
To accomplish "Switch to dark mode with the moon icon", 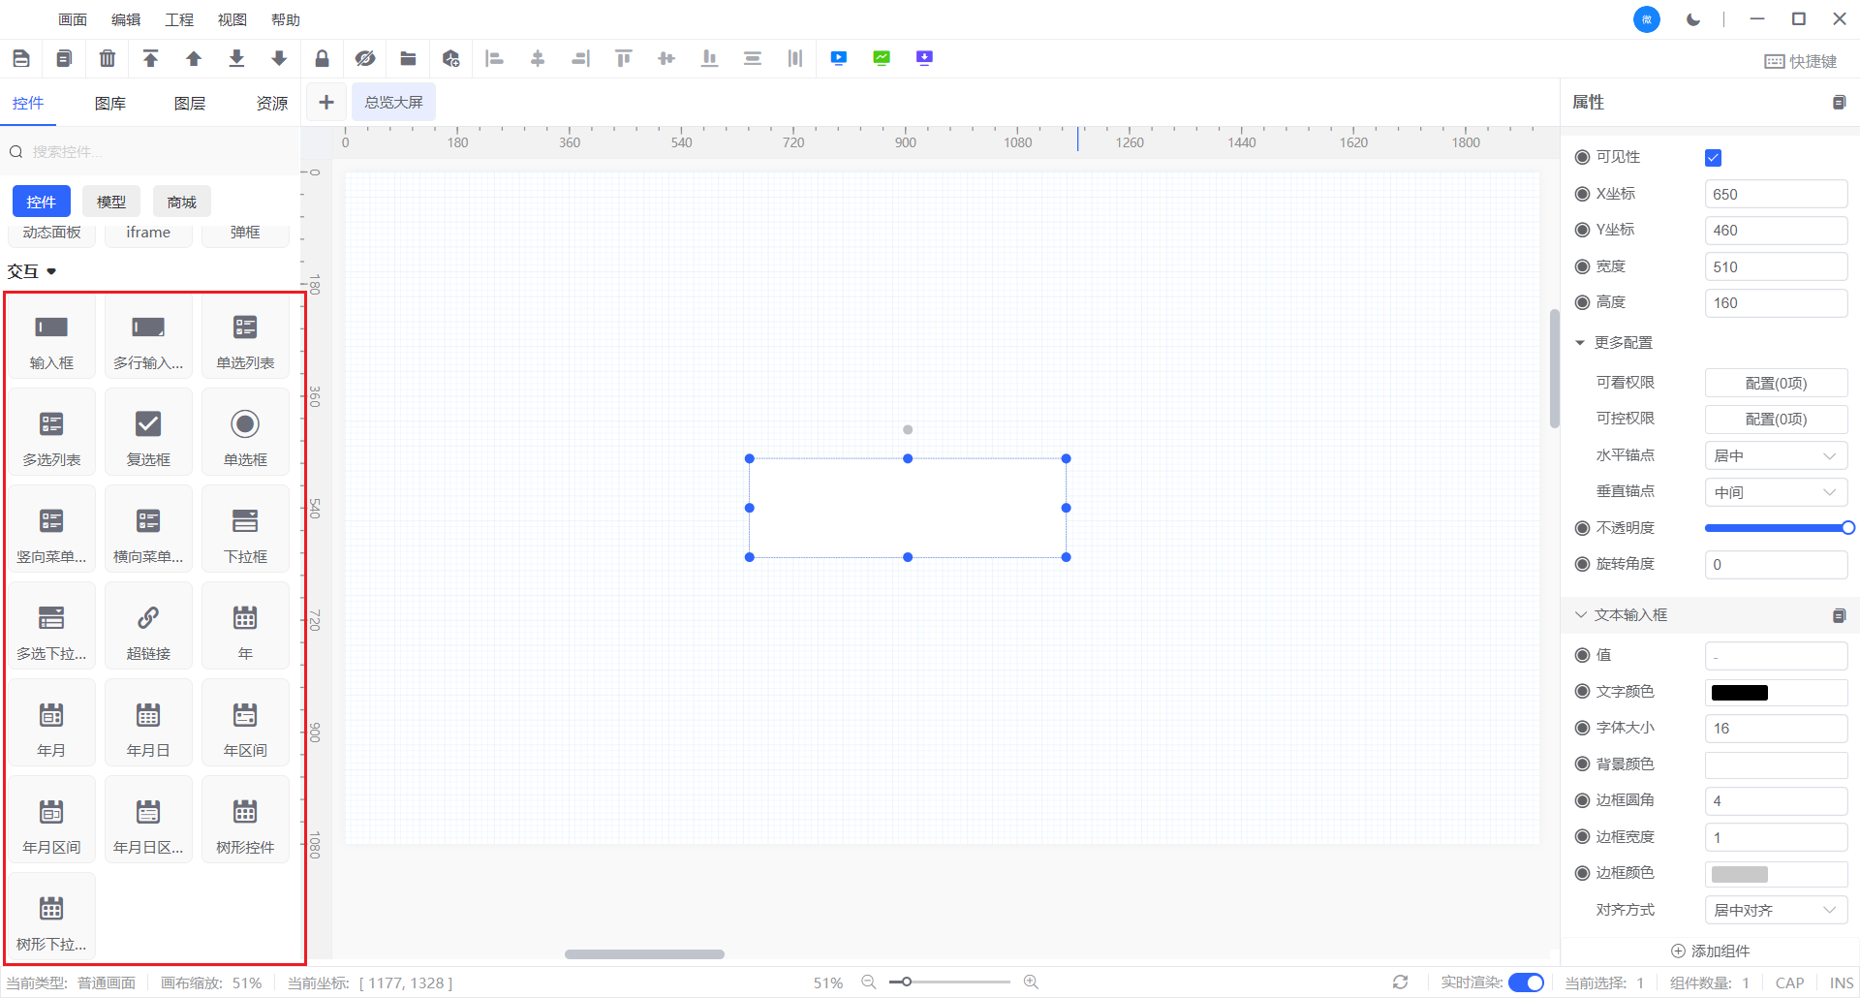I will point(1693,19).
